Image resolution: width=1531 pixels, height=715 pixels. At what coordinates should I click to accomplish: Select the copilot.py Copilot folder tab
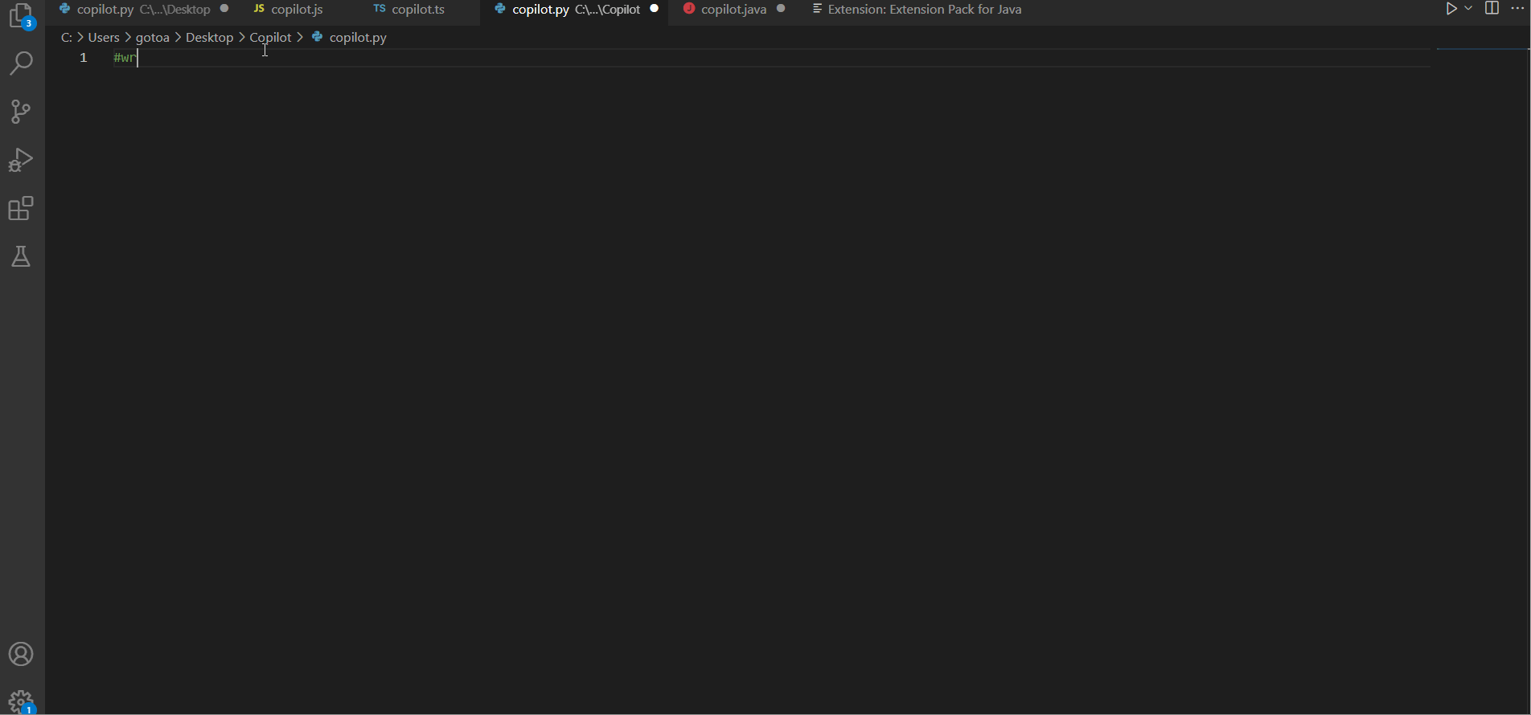[576, 10]
